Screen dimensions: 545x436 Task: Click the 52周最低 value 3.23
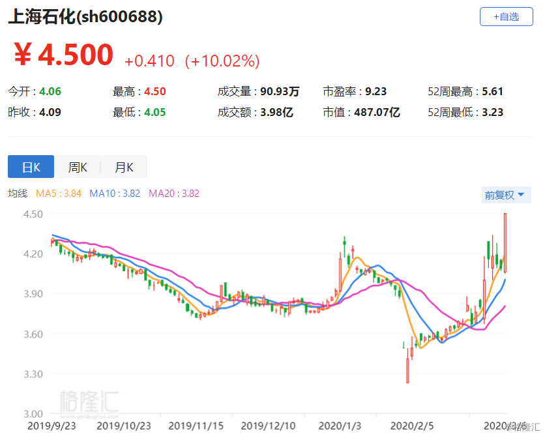pos(492,112)
